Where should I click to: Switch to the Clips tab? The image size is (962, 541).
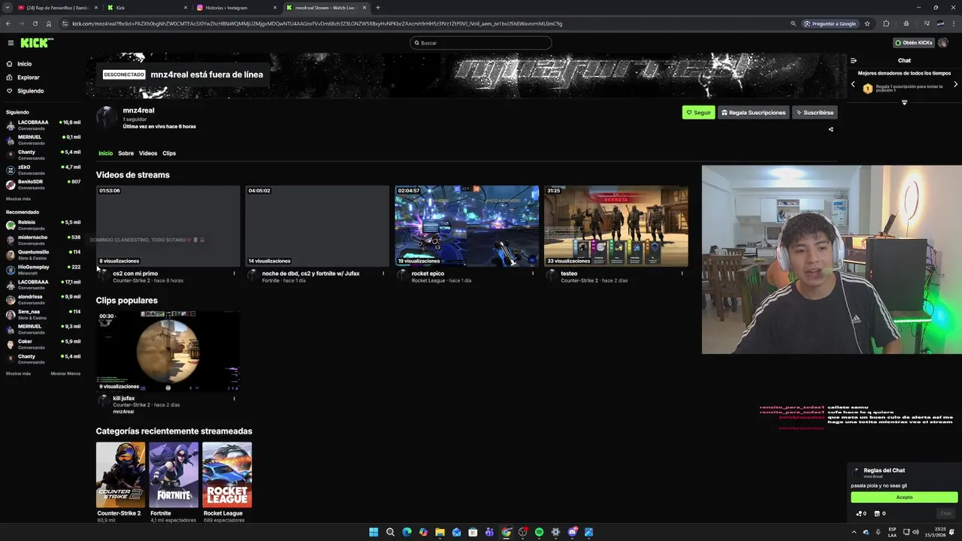169,153
